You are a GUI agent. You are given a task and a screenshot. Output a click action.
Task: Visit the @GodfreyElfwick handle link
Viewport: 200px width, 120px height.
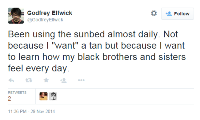[45, 20]
